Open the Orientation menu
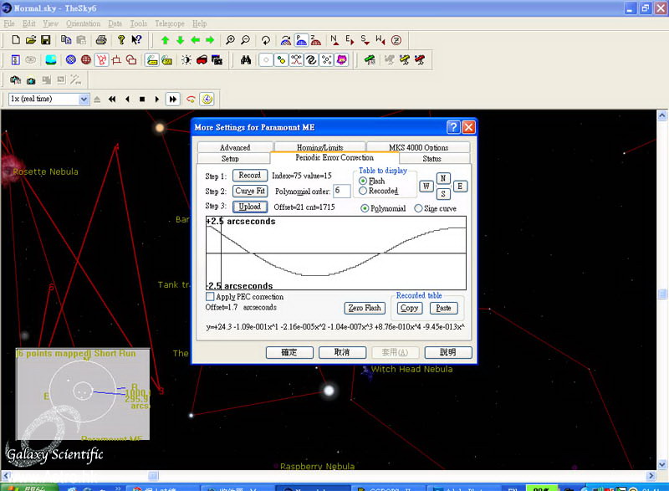Screen dimensions: 669x491 [x=83, y=23]
